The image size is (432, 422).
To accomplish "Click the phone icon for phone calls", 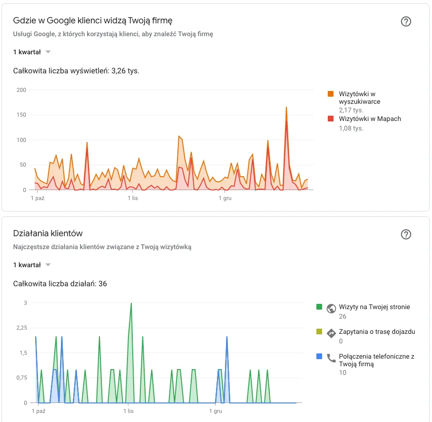I will point(332,358).
